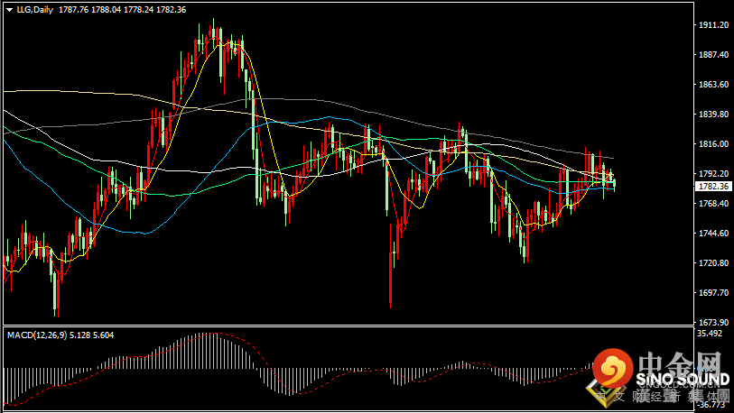Open the chart dropdown triangle beside LLG,Daily
The image size is (734, 413).
[9, 10]
